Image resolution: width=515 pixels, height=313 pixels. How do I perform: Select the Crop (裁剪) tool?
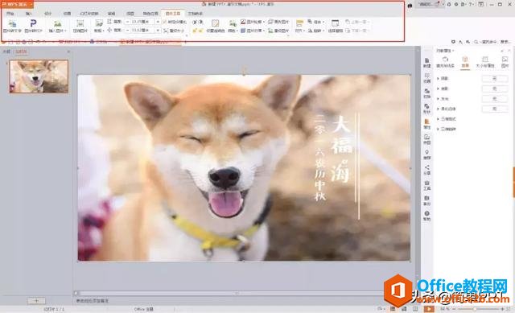point(99,26)
